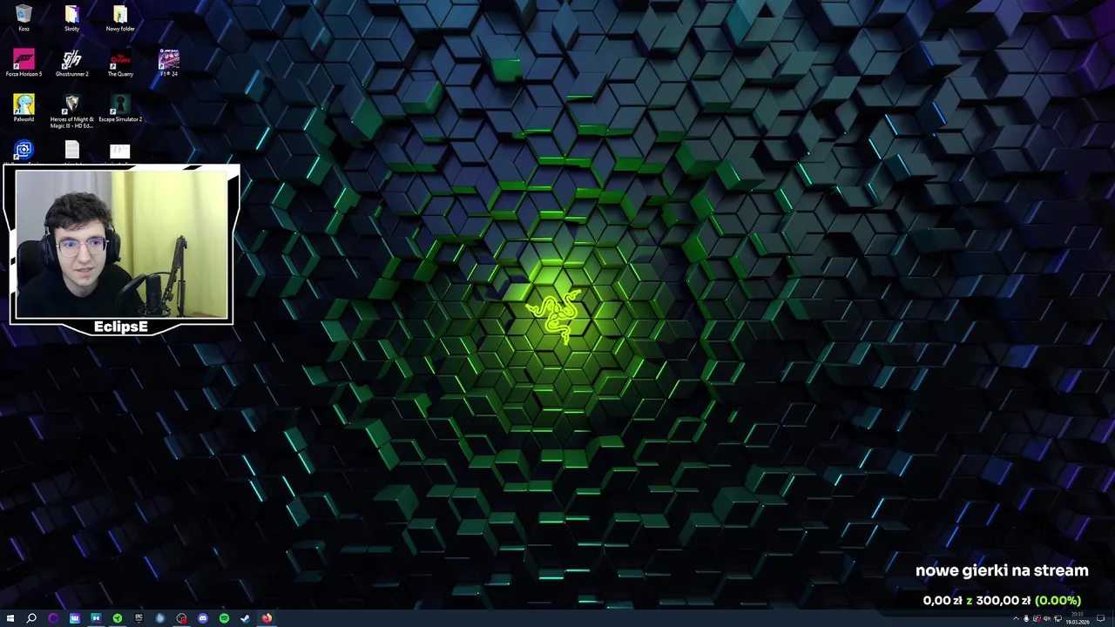Launch Forza Horizon 5 shortcut

pos(24,64)
